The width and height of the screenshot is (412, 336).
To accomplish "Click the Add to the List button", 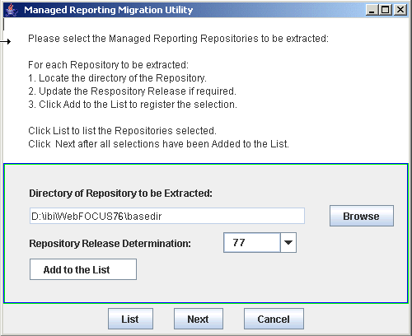I will [x=83, y=269].
